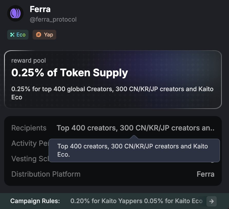Expand the truncated Recipients value text
229x209 pixels.
tap(135, 128)
